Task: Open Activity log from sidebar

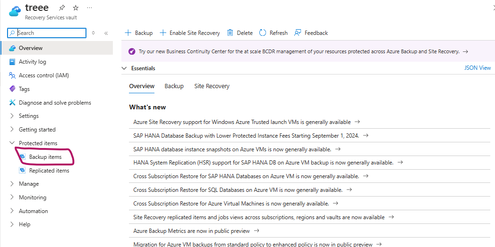Action: (32, 62)
